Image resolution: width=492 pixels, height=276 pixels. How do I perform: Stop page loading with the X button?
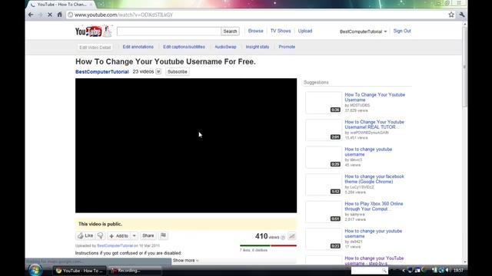50,15
